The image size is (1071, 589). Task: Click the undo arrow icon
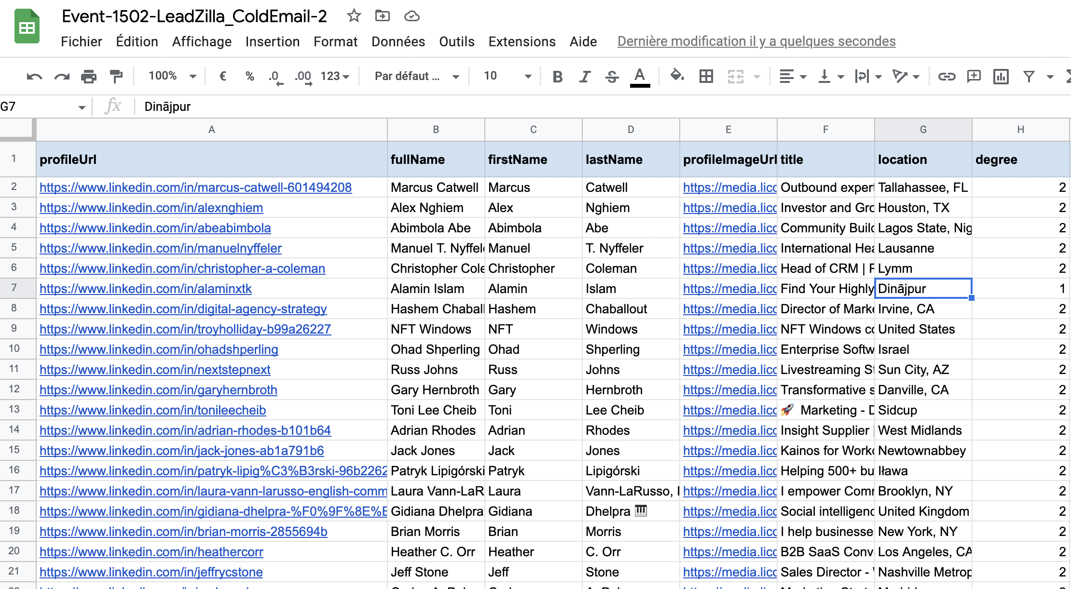tap(34, 76)
